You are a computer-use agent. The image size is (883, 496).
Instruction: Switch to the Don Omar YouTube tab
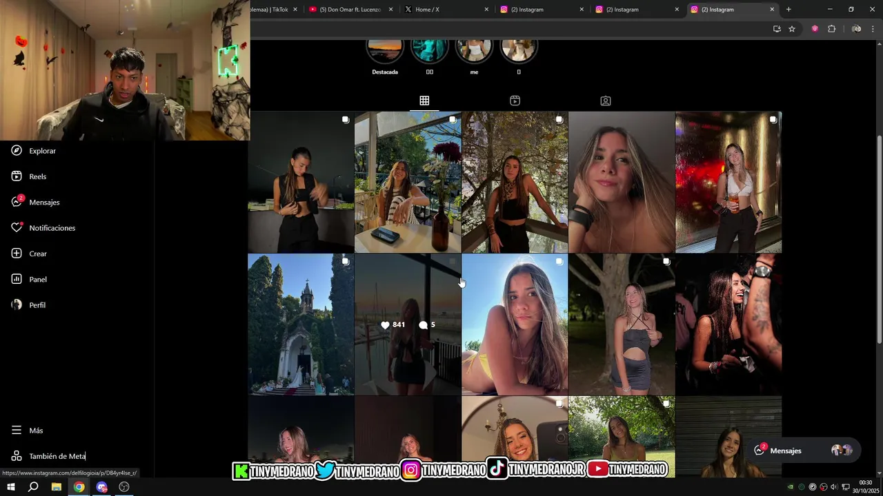[x=350, y=10]
